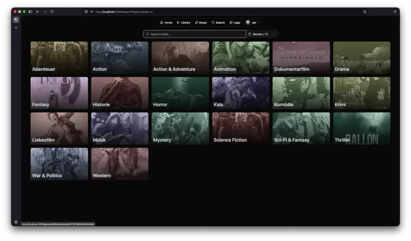Open the Musik genre card
Viewport: 411px width, 241px height.
tap(120, 129)
